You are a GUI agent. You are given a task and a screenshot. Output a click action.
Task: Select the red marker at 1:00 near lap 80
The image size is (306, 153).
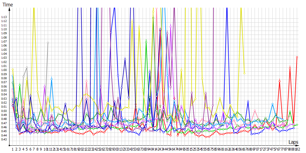(x=290, y=69)
